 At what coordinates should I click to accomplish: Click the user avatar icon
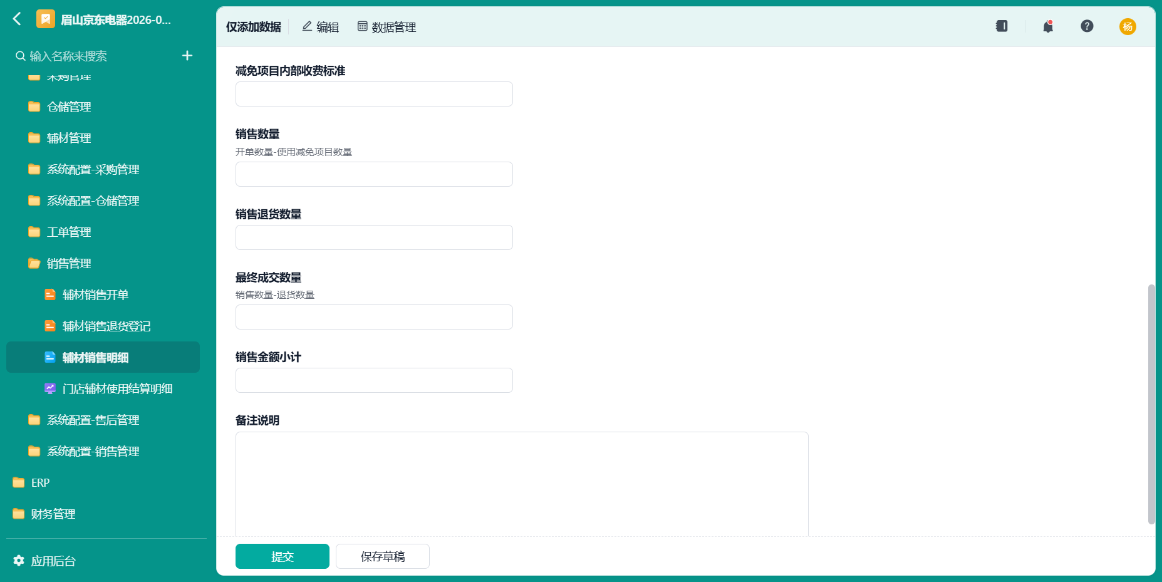(1128, 26)
